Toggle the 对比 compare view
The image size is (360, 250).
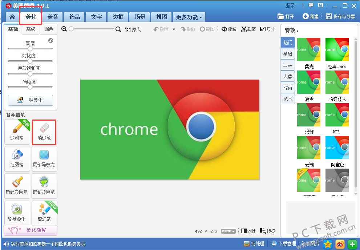tap(248, 231)
